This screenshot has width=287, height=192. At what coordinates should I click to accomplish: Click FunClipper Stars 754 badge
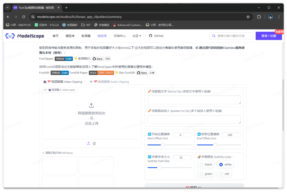[x=101, y=59]
